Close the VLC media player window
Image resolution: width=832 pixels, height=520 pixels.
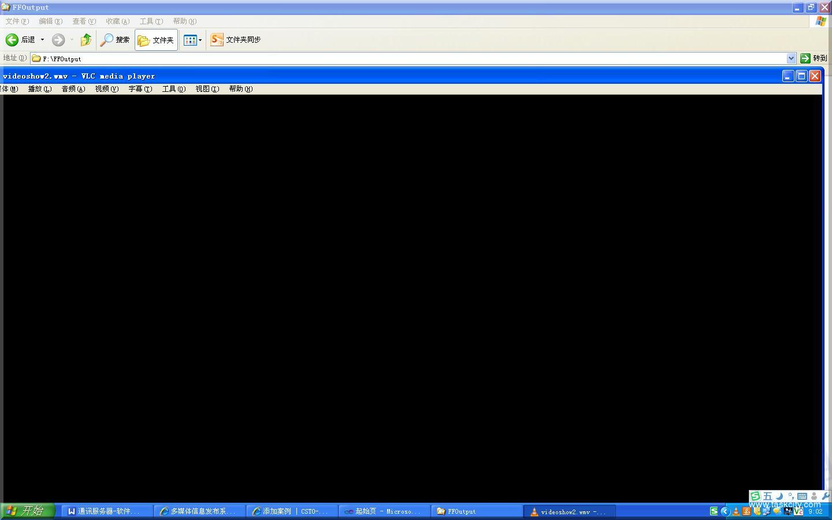click(815, 76)
